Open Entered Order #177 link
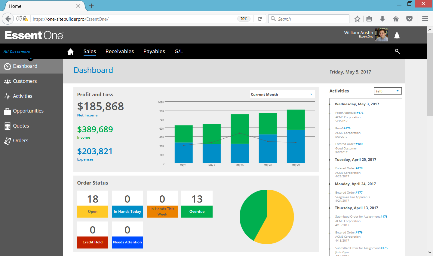This screenshot has width=433, height=256. coord(359,193)
